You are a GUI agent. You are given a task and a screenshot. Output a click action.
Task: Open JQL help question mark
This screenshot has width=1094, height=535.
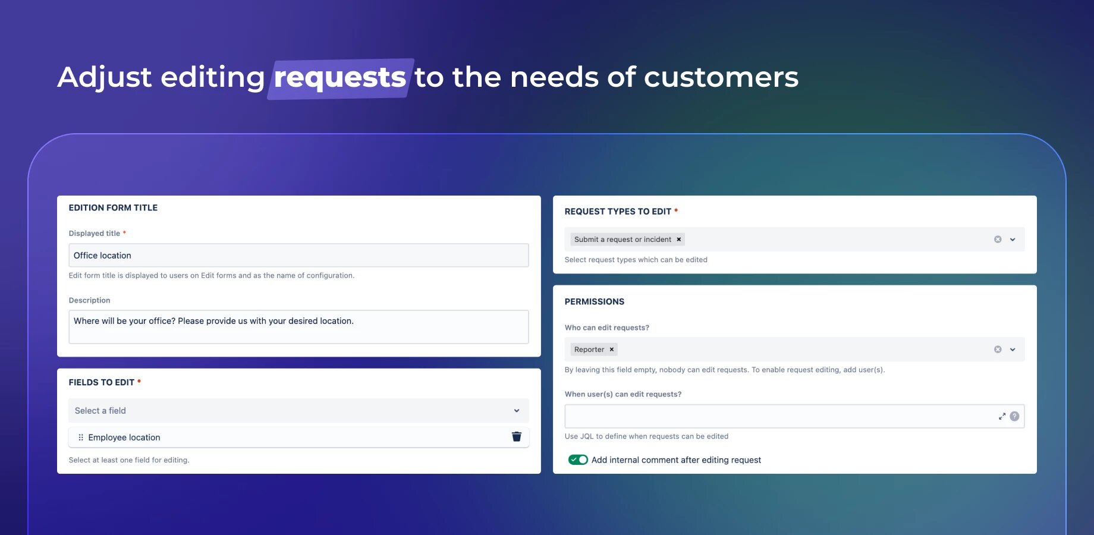point(1014,416)
